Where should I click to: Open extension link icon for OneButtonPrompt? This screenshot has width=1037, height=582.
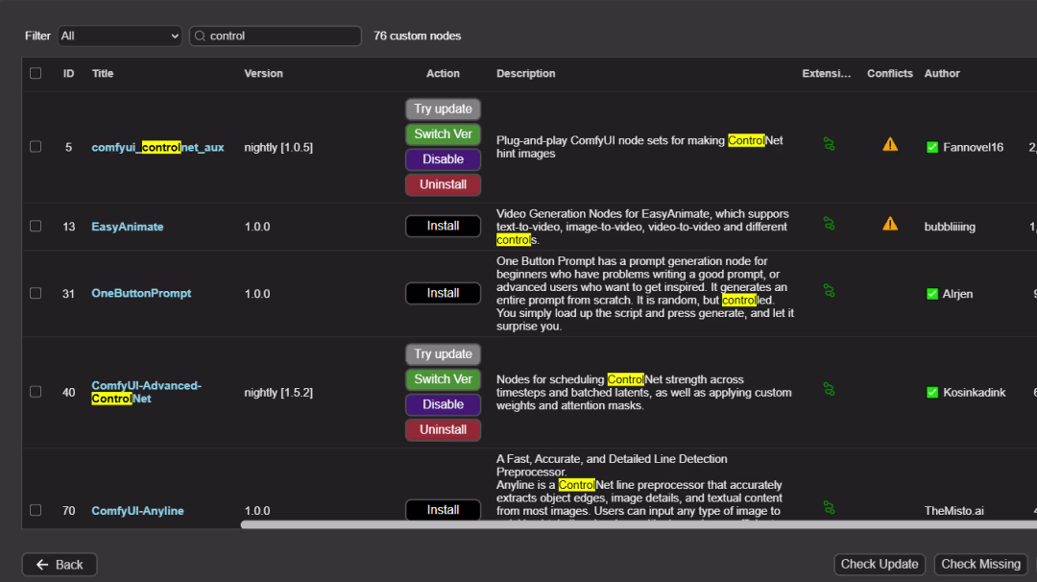829,290
